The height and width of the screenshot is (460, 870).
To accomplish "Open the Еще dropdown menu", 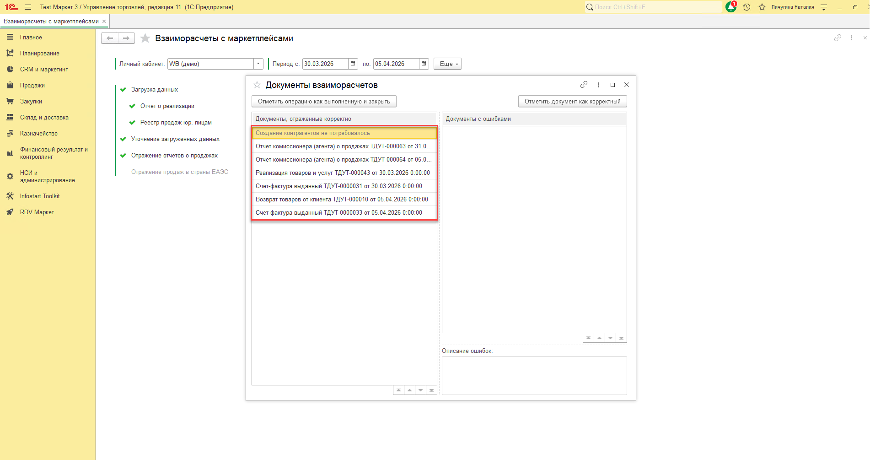I will (447, 64).
